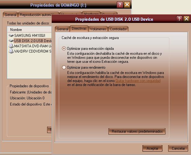The width and height of the screenshot is (191, 155).
Task: Click the USB DISK 2.0 drive icon
Action: click(x=11, y=41)
